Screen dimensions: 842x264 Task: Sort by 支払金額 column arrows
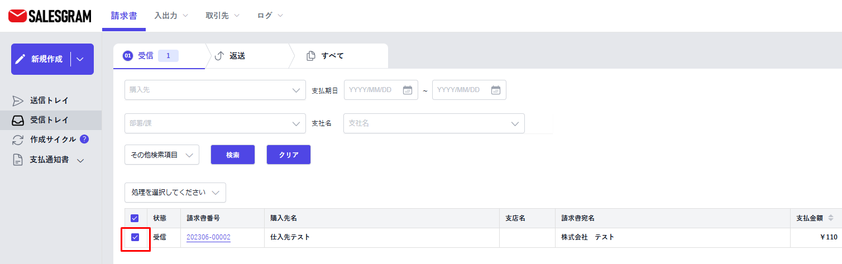coord(830,218)
